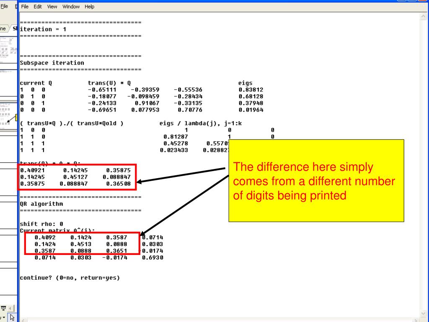Click the 'eigs / lambda(j), j=1:k' label

(201, 123)
